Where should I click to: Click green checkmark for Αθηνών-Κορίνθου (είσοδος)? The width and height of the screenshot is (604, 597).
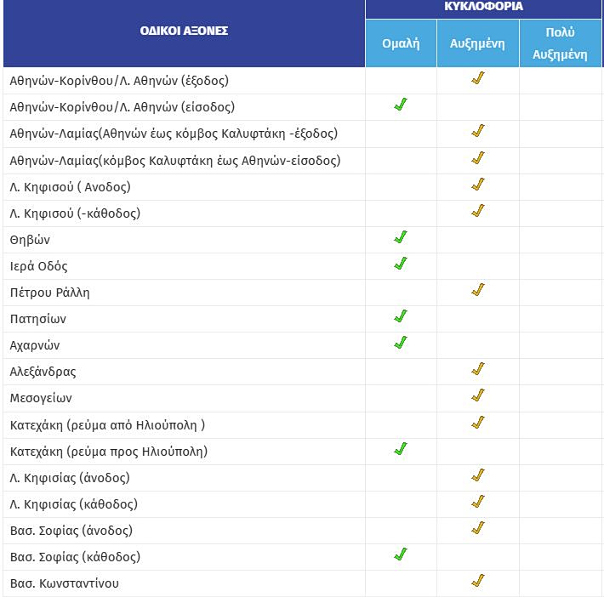[401, 105]
